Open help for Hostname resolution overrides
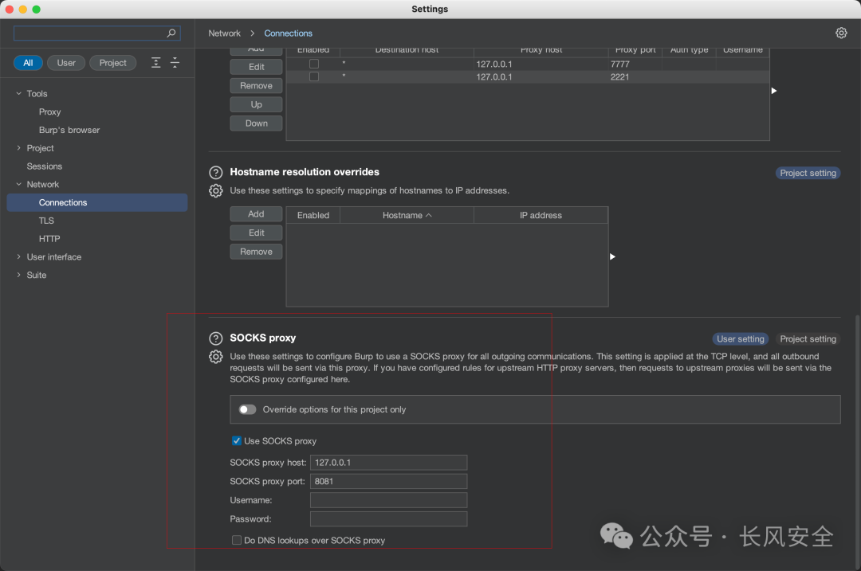861x571 pixels. pos(216,172)
